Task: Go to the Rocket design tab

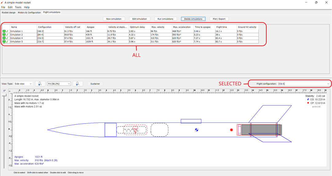Action: 9,13
